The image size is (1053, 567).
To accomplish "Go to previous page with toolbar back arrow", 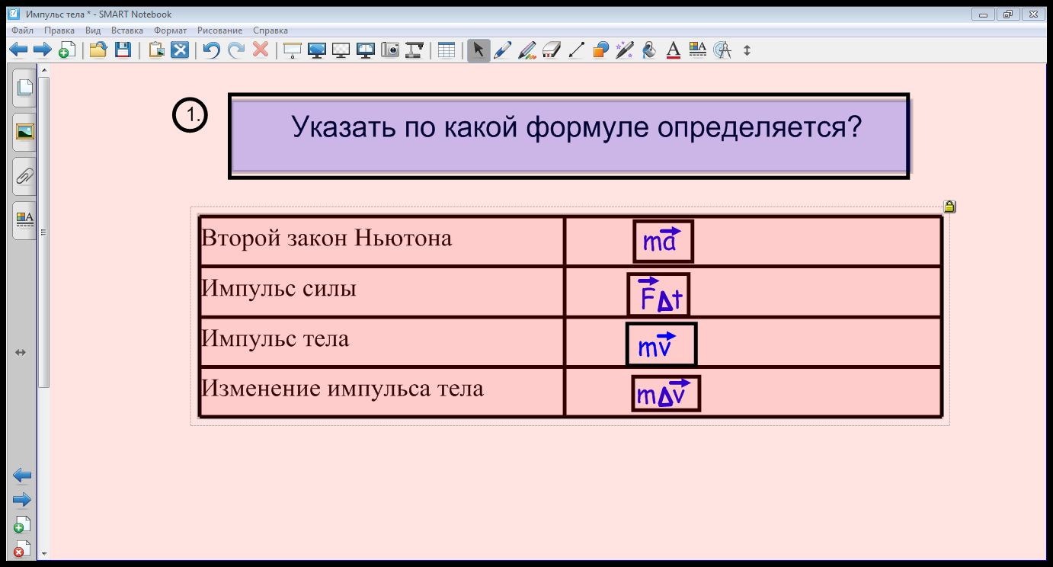I will tap(18, 50).
